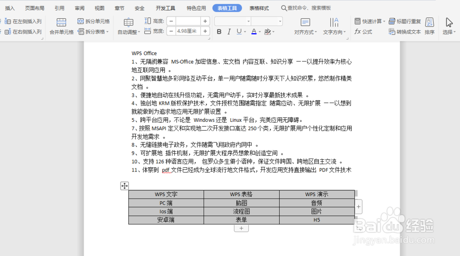Click the height (高度) input field
The width and height of the screenshot is (460, 256).
point(188,21)
